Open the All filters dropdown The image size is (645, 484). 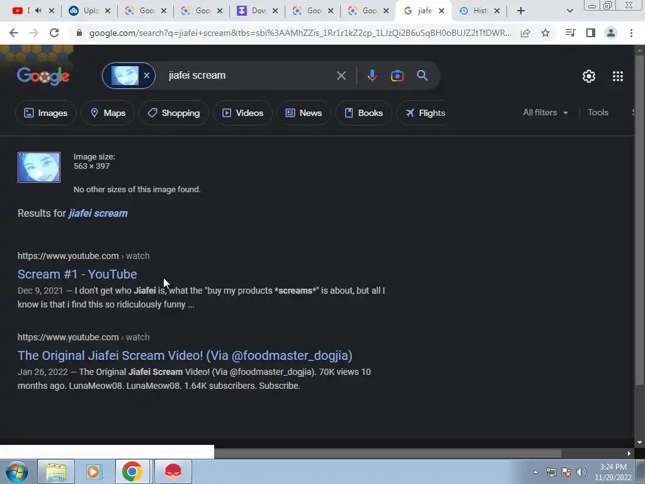tap(545, 112)
